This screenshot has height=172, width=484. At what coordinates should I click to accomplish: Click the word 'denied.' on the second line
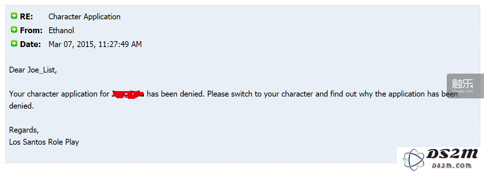(21, 106)
